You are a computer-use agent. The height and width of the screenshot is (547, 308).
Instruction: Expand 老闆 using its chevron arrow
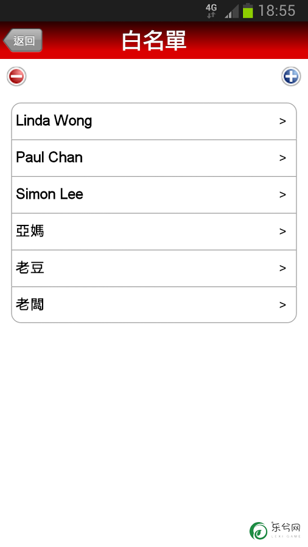pos(282,304)
